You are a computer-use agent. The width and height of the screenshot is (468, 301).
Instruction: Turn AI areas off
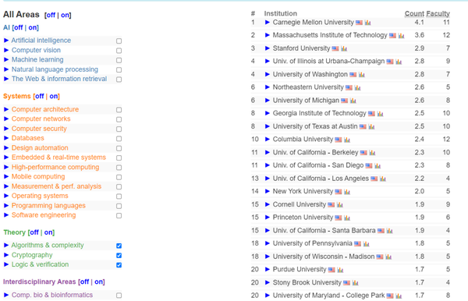pyautogui.click(x=19, y=27)
